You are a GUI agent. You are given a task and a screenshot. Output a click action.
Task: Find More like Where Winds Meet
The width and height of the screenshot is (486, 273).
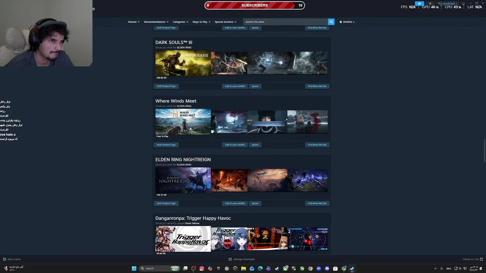pyautogui.click(x=317, y=144)
